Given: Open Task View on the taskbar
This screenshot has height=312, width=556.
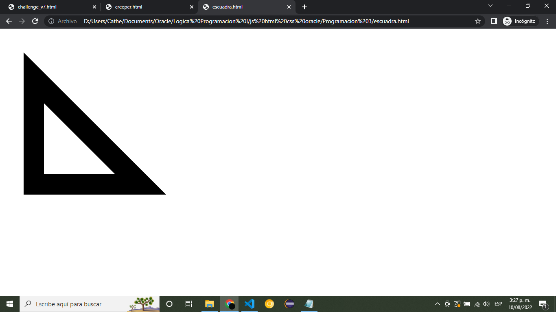Looking at the screenshot, I should point(189,304).
